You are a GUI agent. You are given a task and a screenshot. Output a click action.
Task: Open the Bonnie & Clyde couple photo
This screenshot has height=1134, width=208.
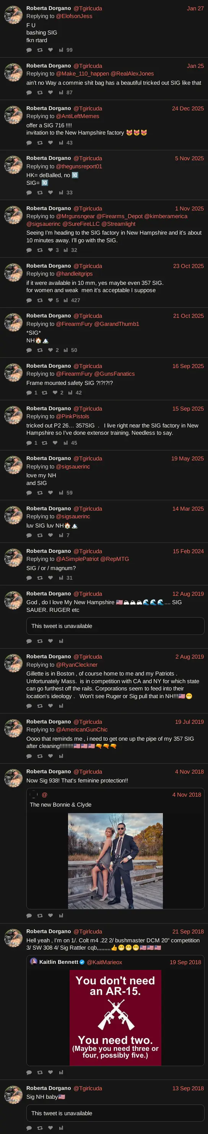115,861
